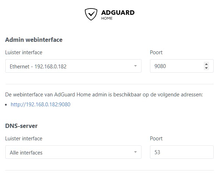Open the http://192.168.0.182:9080 link
The height and width of the screenshot is (174, 220).
coord(41,105)
